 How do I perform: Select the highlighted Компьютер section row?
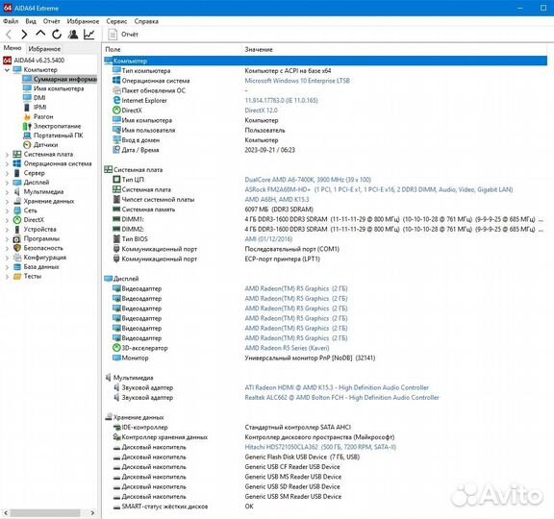point(326,61)
